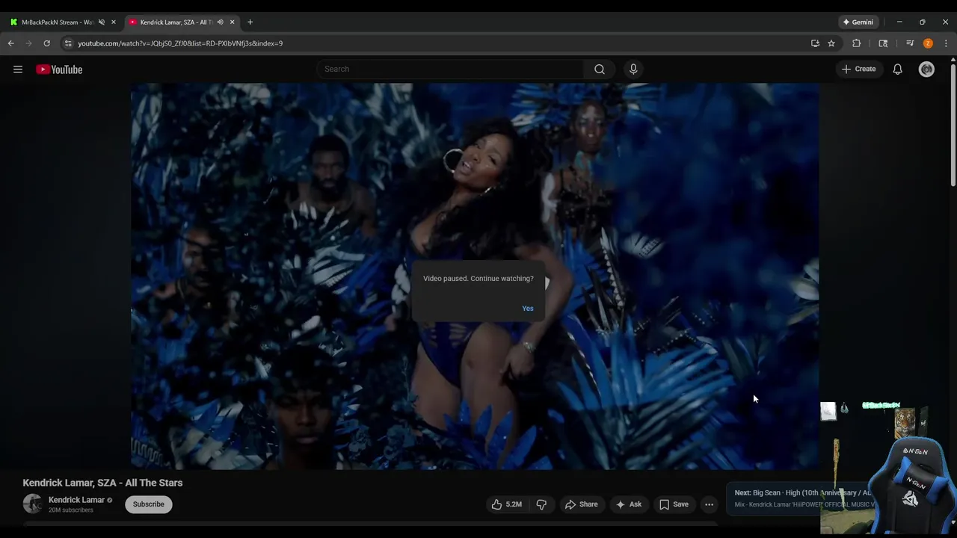The height and width of the screenshot is (538, 957).
Task: Share the All The Stars video
Action: tap(582, 504)
